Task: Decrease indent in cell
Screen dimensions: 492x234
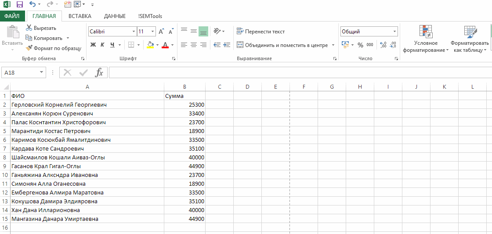Action: (x=217, y=45)
